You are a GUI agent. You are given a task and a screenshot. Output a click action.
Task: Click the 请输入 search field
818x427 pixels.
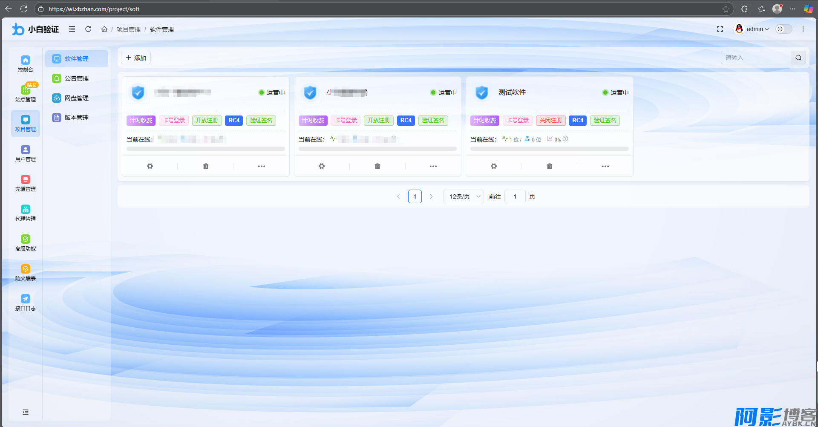click(x=755, y=58)
